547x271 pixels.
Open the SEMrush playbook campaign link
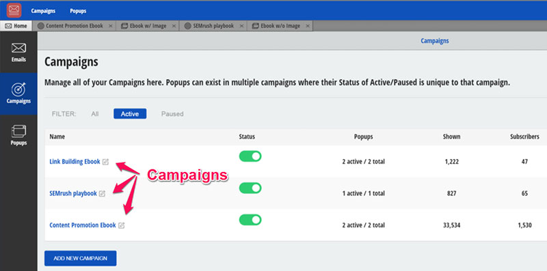pyautogui.click(x=73, y=194)
